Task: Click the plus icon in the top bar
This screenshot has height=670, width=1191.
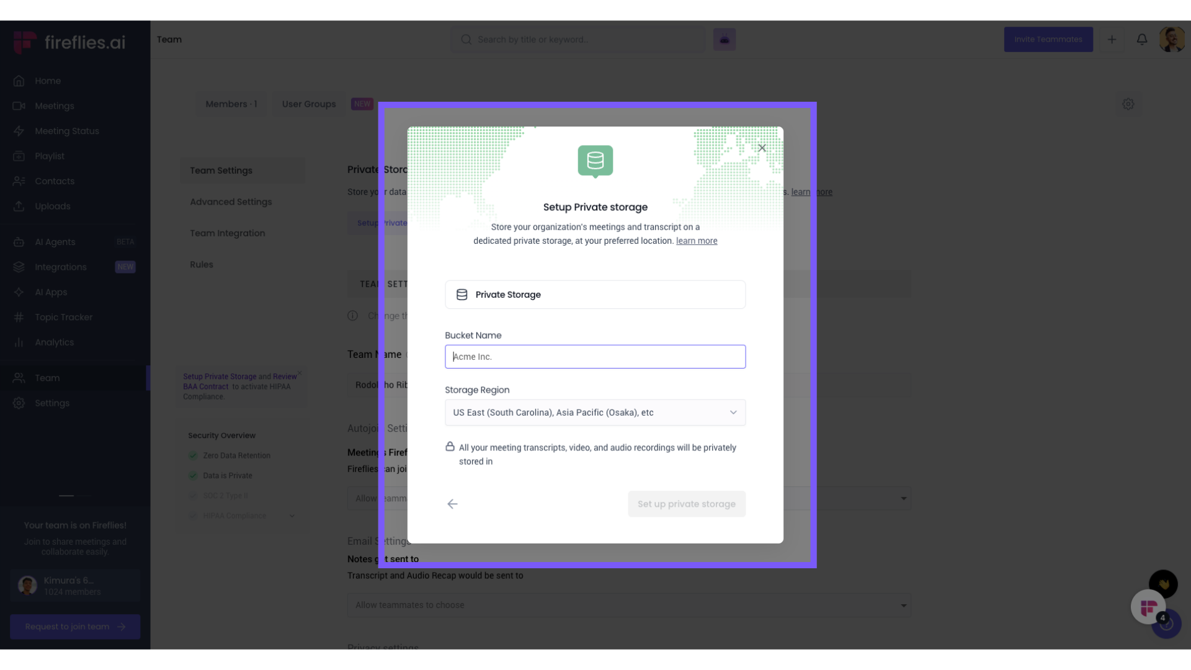Action: pos(1112,39)
